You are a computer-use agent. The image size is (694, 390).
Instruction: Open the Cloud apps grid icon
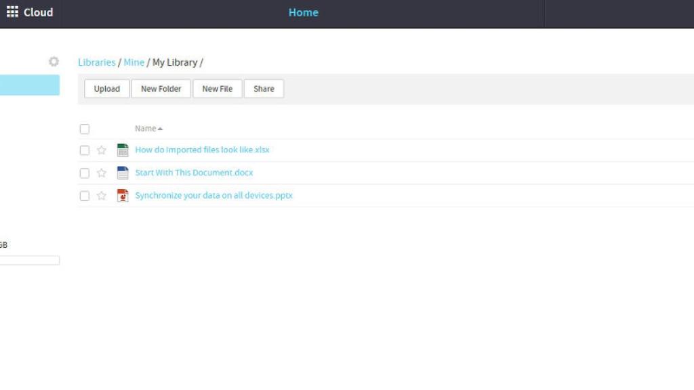[12, 12]
